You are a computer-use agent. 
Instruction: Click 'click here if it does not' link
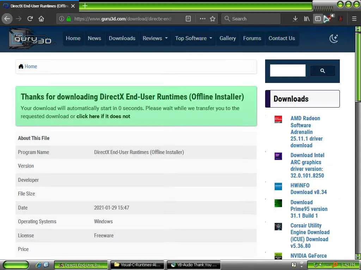(x=103, y=116)
